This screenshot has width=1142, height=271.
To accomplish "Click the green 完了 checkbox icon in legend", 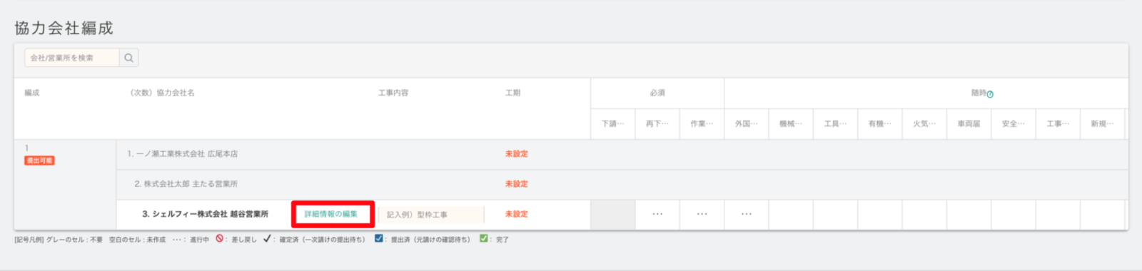I will [x=484, y=239].
